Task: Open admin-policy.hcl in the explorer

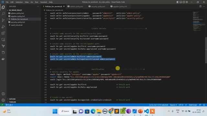Action: point(24,13)
